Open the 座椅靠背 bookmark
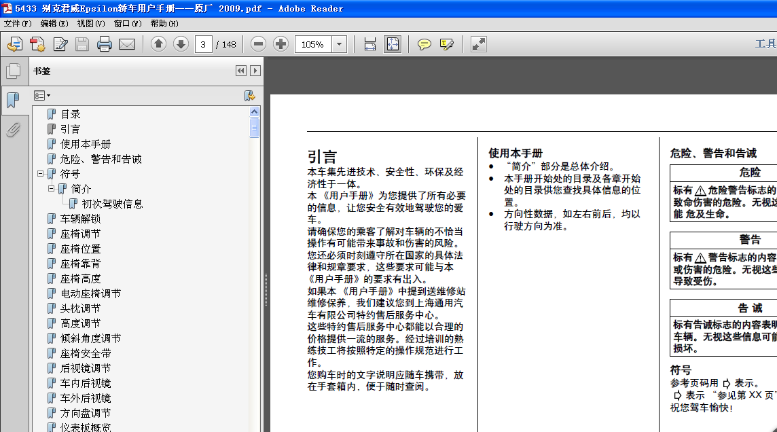This screenshot has height=432, width=777. [80, 264]
